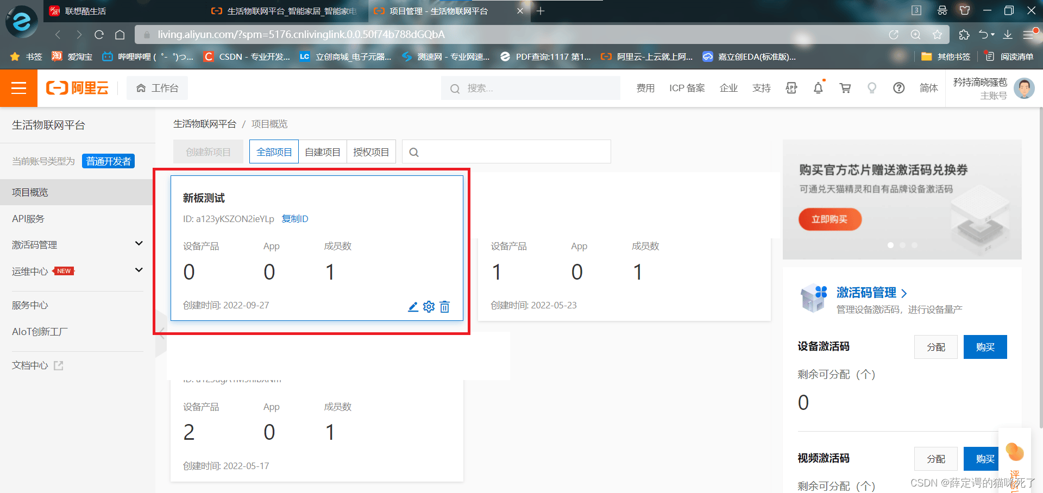The height and width of the screenshot is (493, 1043).
Task: Open settings gear for 新板测试 project
Action: pos(429,307)
